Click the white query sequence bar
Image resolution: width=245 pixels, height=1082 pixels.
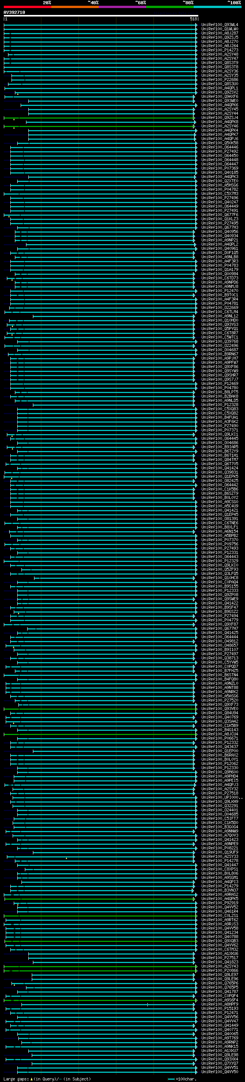(x=101, y=16)
